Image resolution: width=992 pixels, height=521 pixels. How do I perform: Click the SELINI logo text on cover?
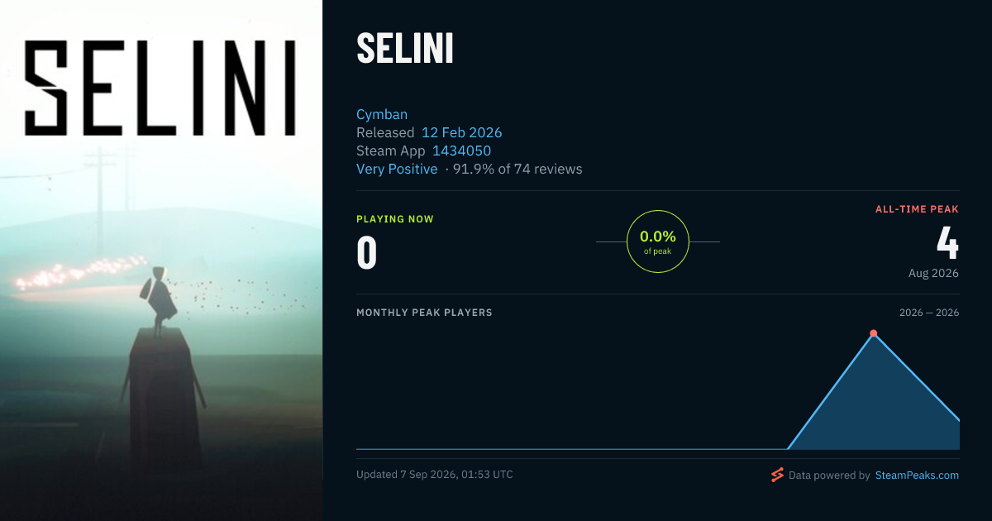160,88
